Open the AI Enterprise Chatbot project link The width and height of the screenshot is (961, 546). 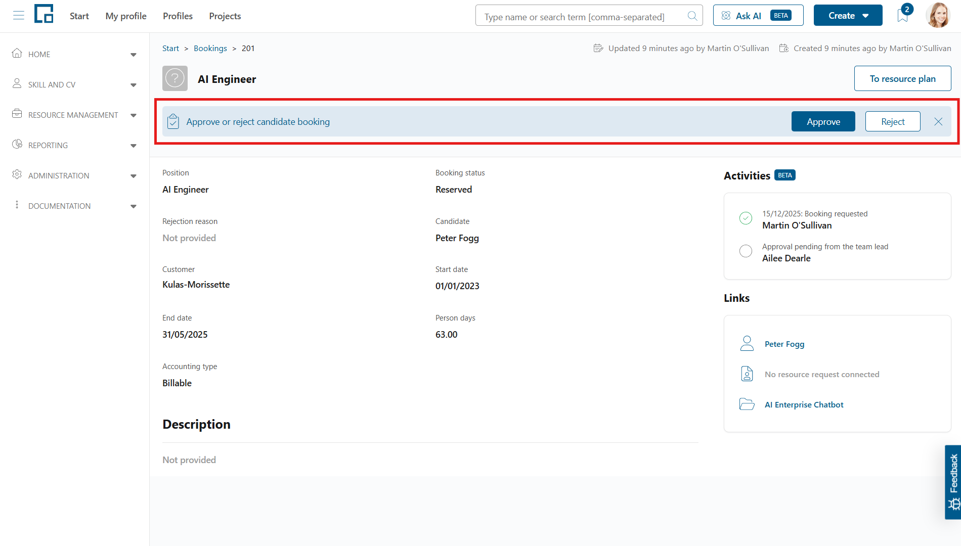coord(804,404)
